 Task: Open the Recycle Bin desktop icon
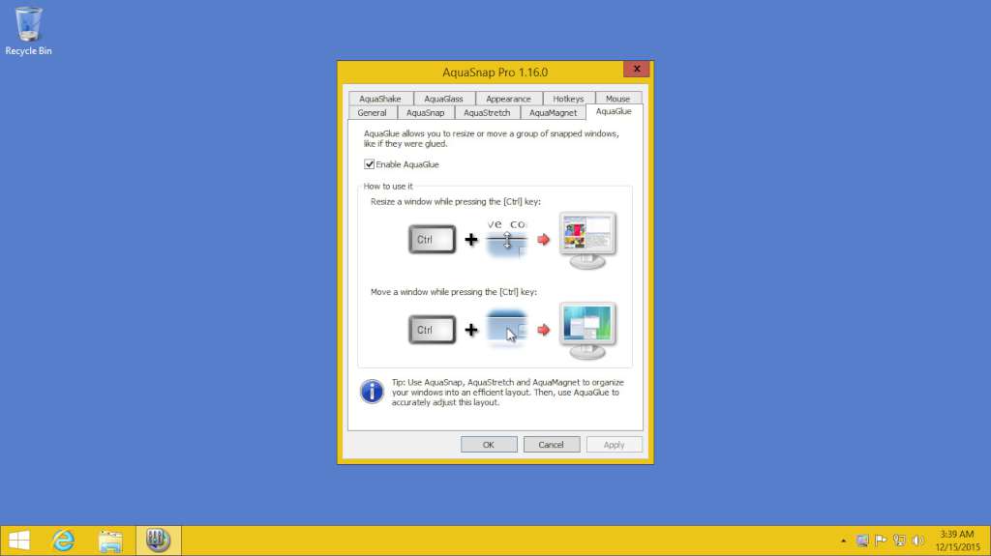(28, 31)
